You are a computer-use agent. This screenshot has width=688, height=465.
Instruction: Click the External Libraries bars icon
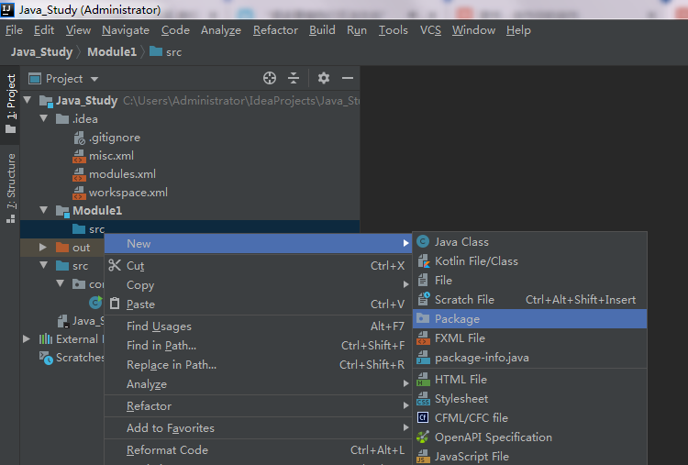pos(46,338)
